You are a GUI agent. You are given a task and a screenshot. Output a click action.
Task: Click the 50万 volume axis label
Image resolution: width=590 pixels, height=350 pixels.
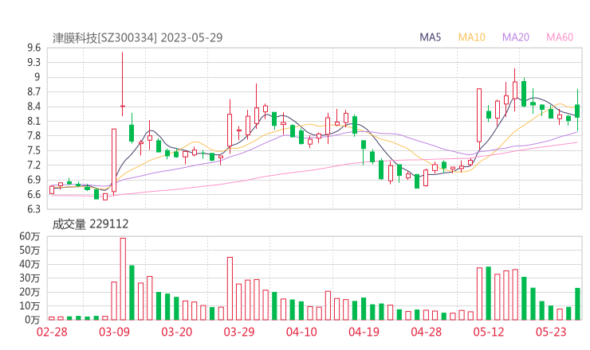click(29, 250)
